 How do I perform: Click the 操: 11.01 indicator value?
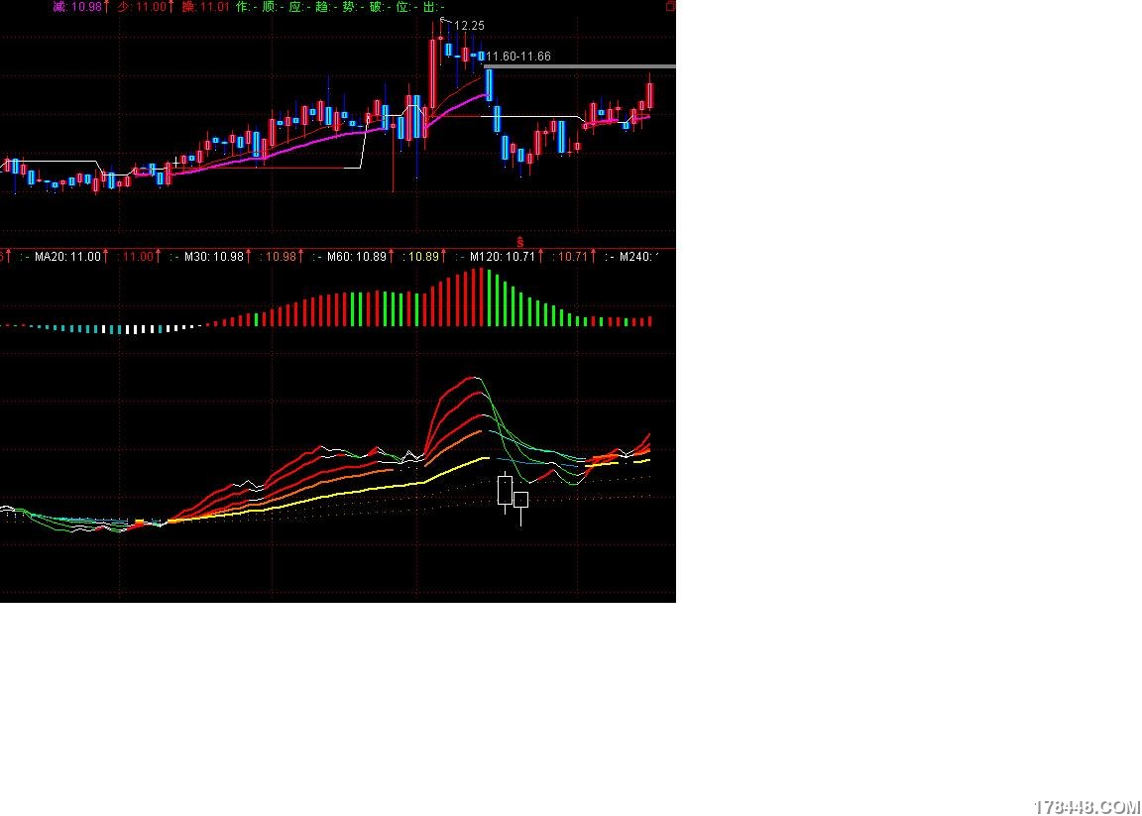(206, 7)
